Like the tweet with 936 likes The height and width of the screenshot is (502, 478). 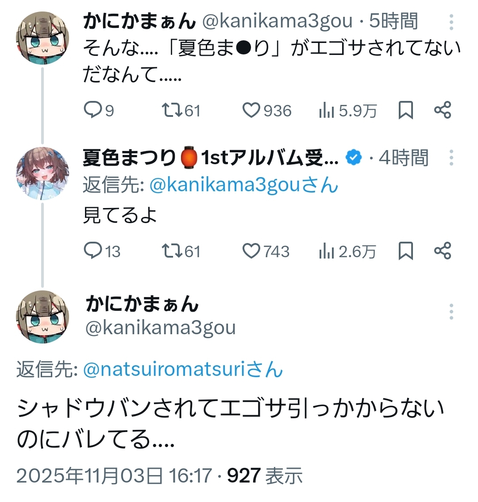click(x=251, y=110)
